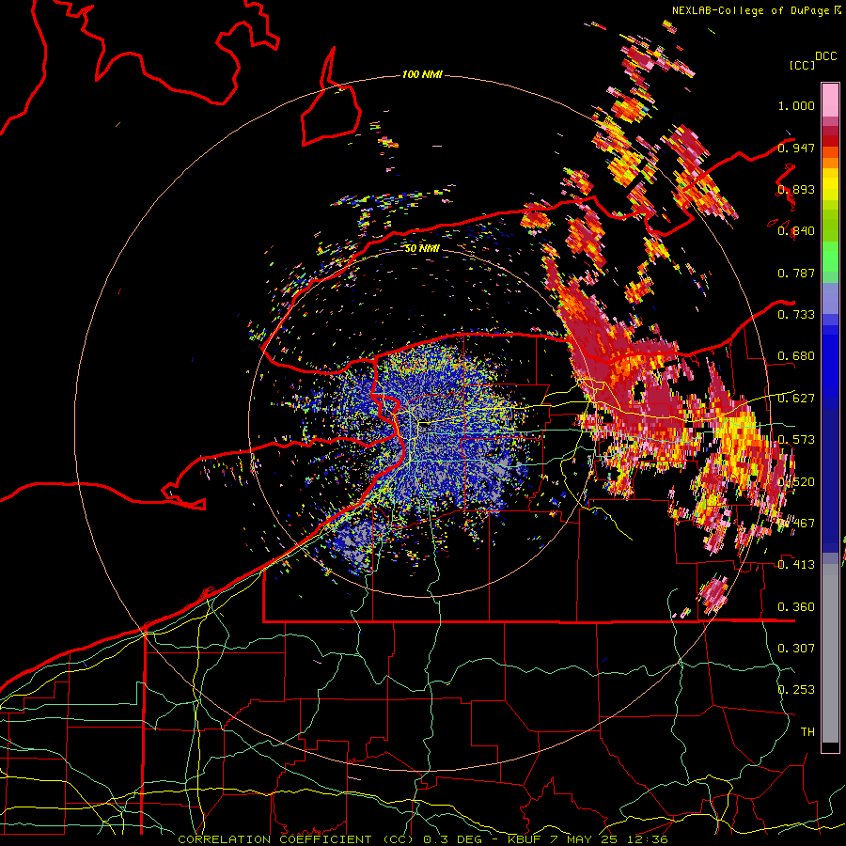Click the 0.520 value on the color scale
The height and width of the screenshot is (846, 846).
(x=796, y=482)
